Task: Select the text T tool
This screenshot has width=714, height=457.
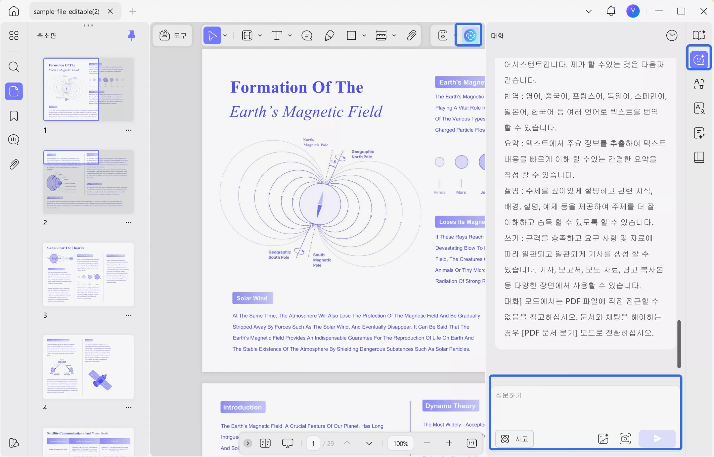Action: coord(277,36)
